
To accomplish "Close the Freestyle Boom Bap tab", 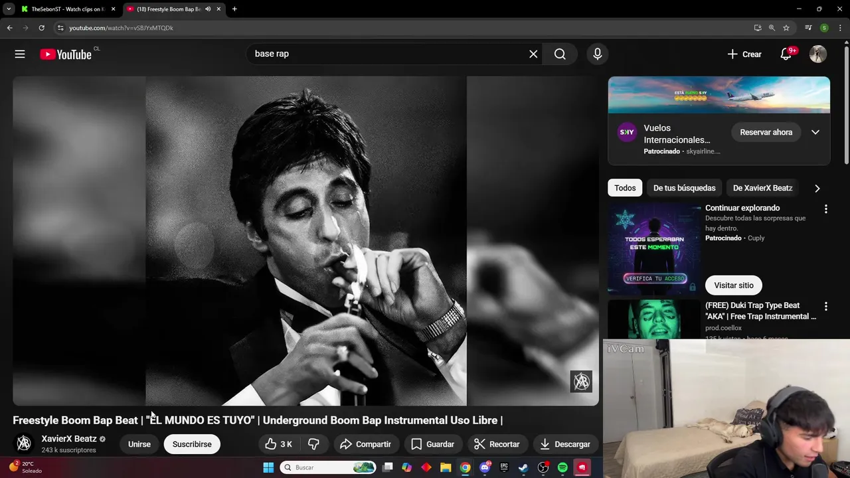I will [x=218, y=9].
